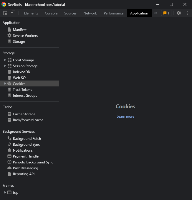
Task: Click the inspect element picker icon
Action: coord(5,13)
